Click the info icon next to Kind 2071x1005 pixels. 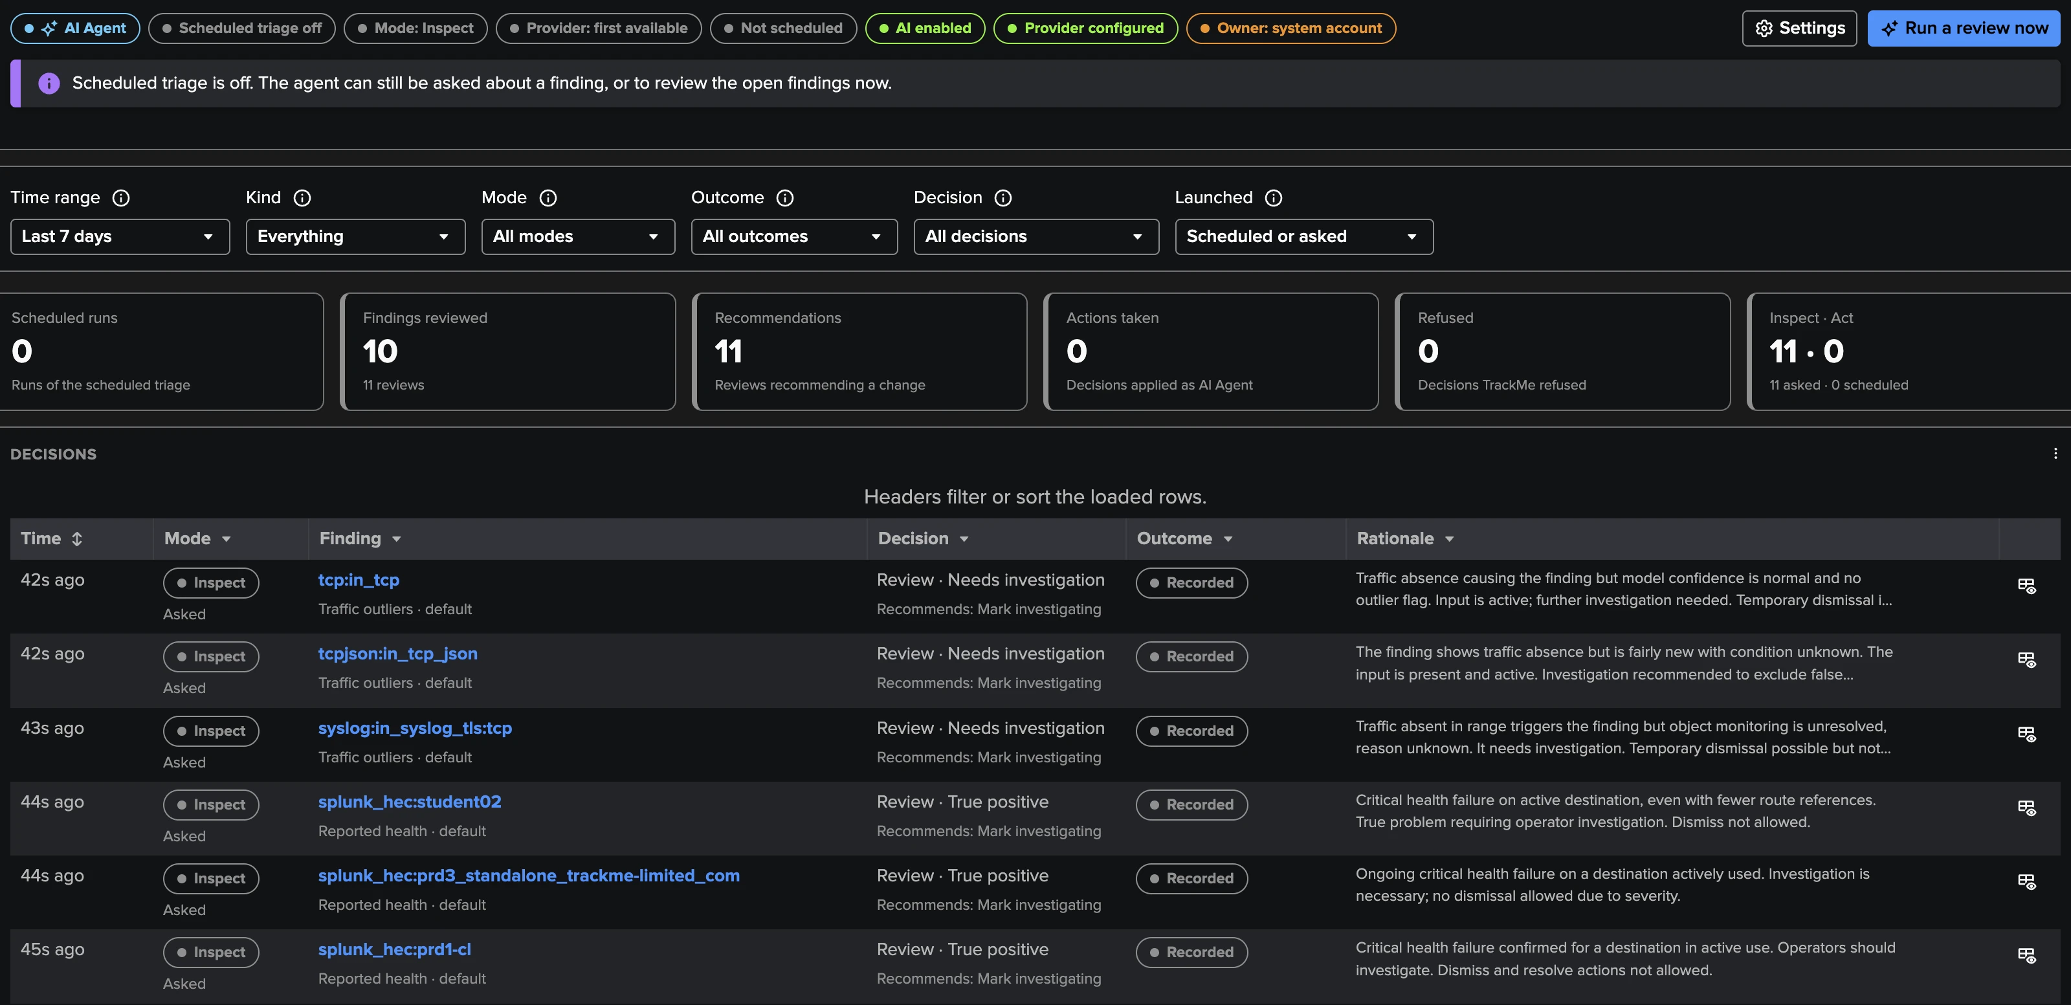pos(302,198)
